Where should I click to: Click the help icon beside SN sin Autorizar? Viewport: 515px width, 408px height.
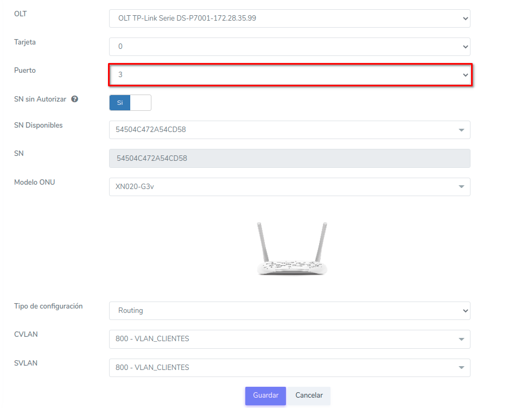[75, 99]
